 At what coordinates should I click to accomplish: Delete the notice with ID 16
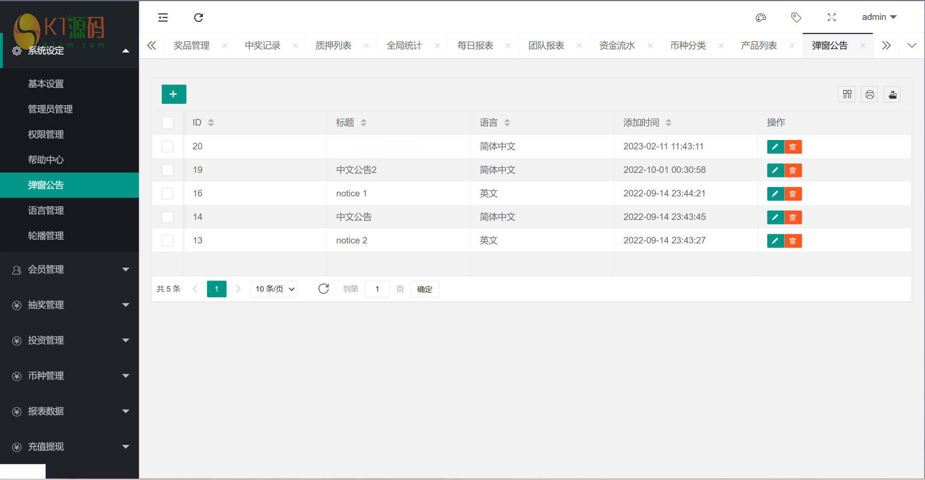coord(793,194)
